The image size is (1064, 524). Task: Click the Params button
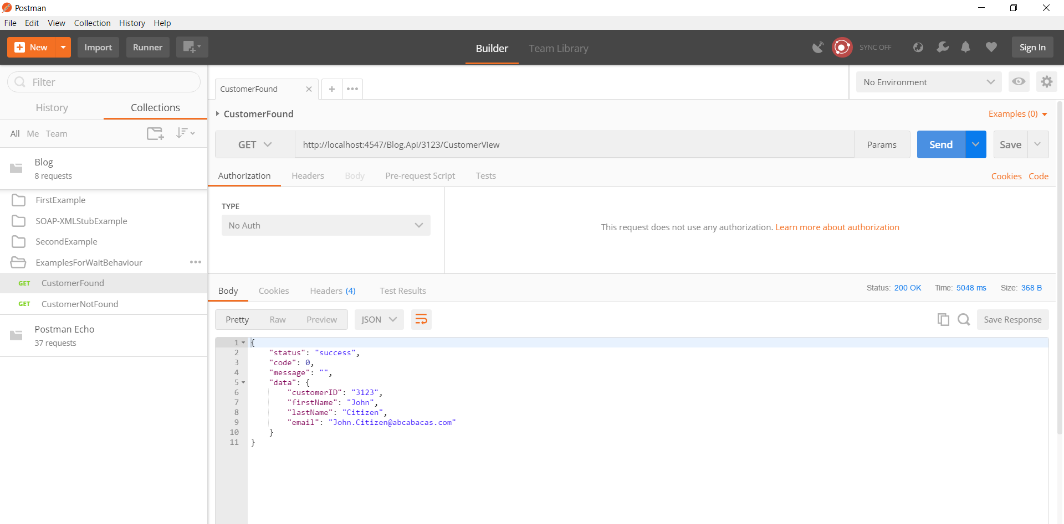882,144
